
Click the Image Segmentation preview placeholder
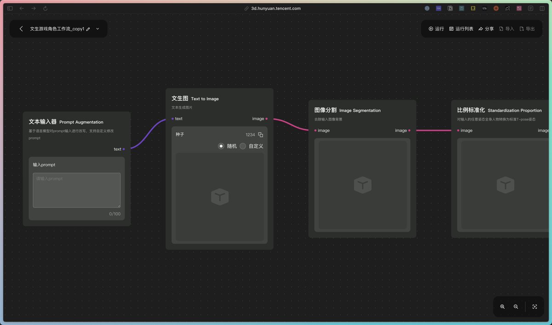(362, 185)
